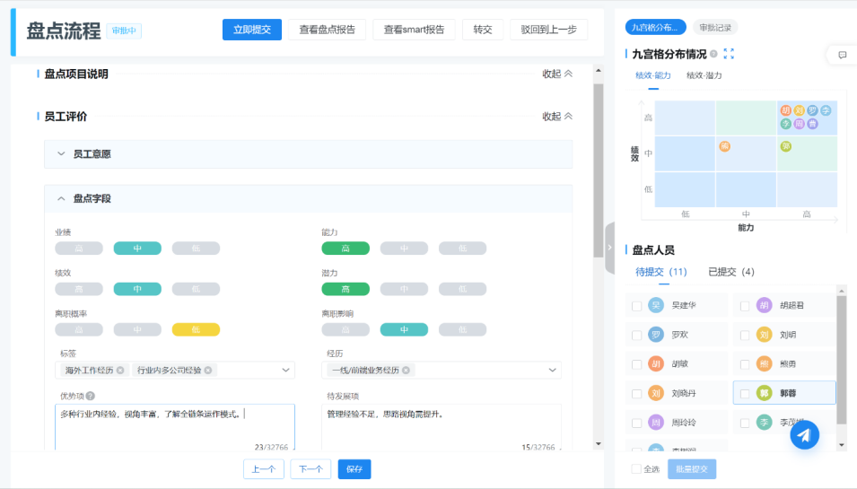Open the 标签 dropdown arrow
Viewport: 857px width, 489px height.
pos(286,371)
